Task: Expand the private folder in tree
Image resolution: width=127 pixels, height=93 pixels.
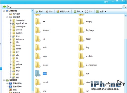Action: point(11,65)
